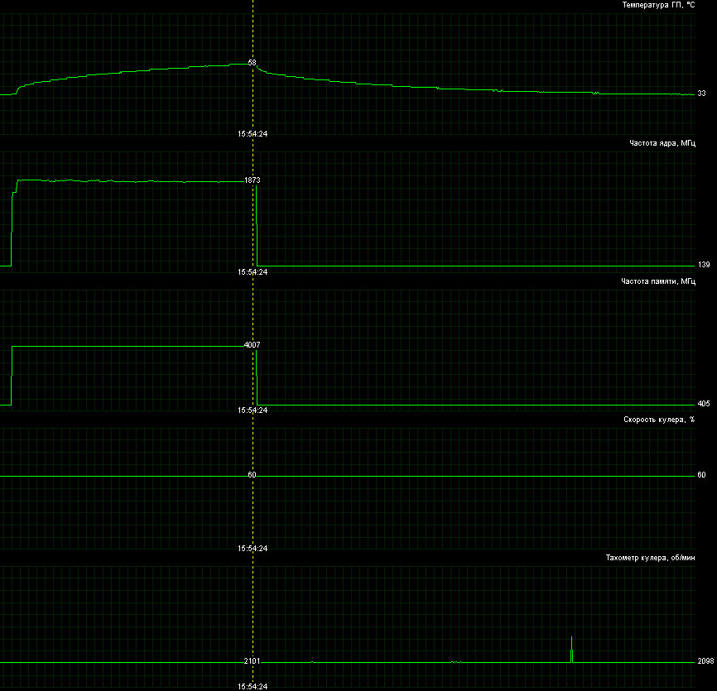
Task: Click the 'Частота ядра, МГц' graph title
Action: (x=662, y=143)
